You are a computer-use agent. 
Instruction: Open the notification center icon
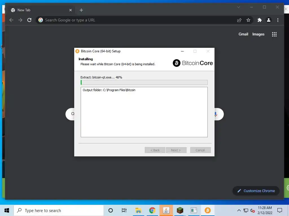280,210
